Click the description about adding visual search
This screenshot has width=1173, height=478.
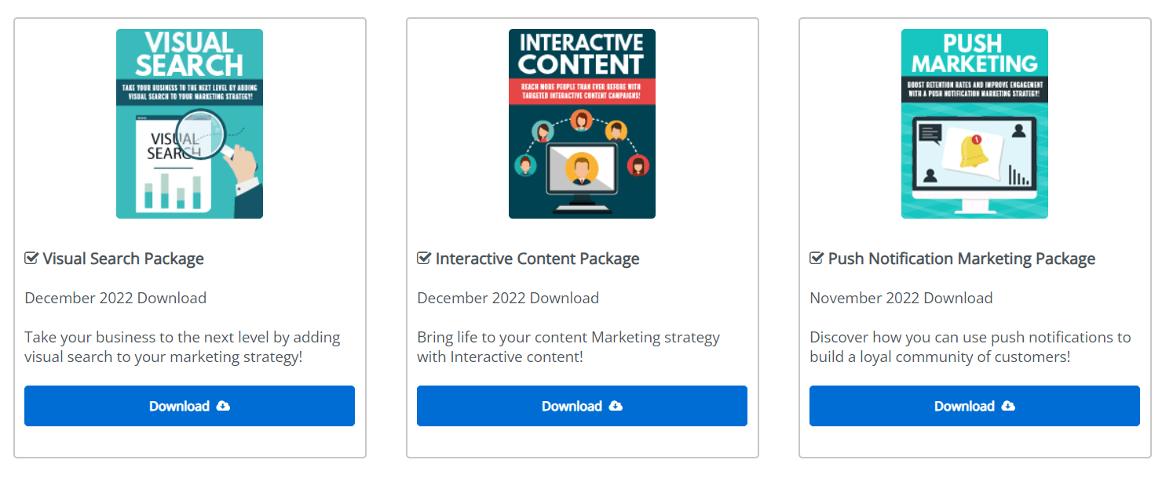pyautogui.click(x=182, y=347)
